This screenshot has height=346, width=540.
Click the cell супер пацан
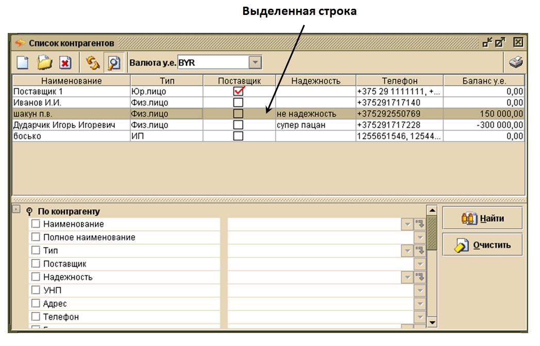[x=316, y=125]
